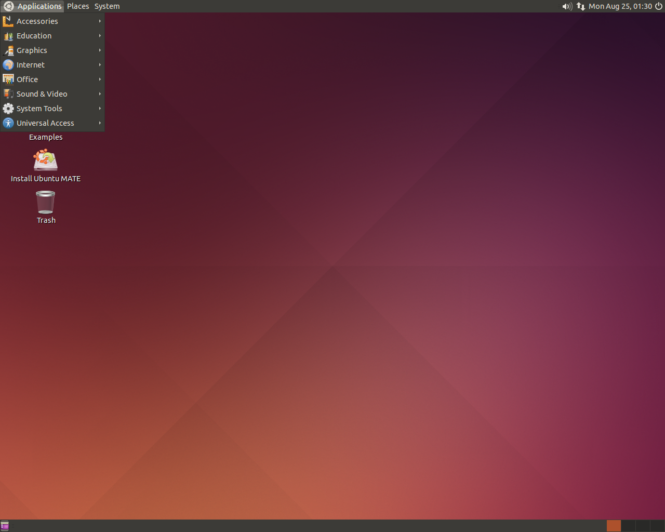Select Install Ubuntu MATE desktop icon

pos(46,166)
